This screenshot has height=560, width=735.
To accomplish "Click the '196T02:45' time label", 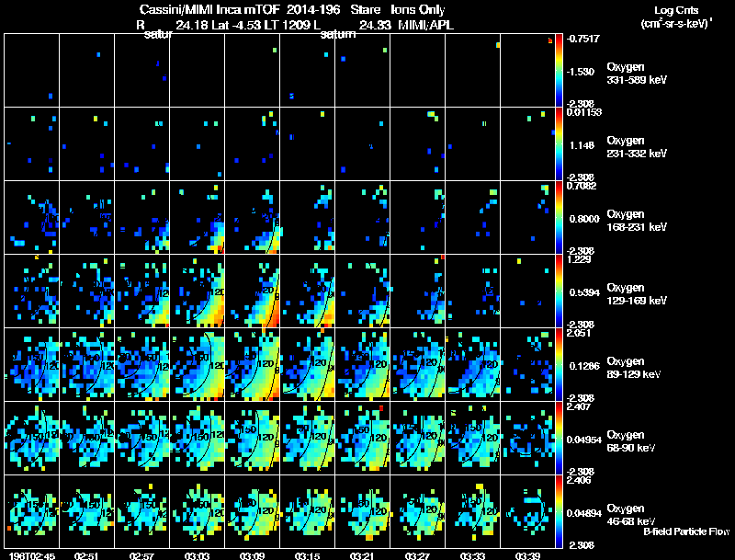I will (x=32, y=556).
